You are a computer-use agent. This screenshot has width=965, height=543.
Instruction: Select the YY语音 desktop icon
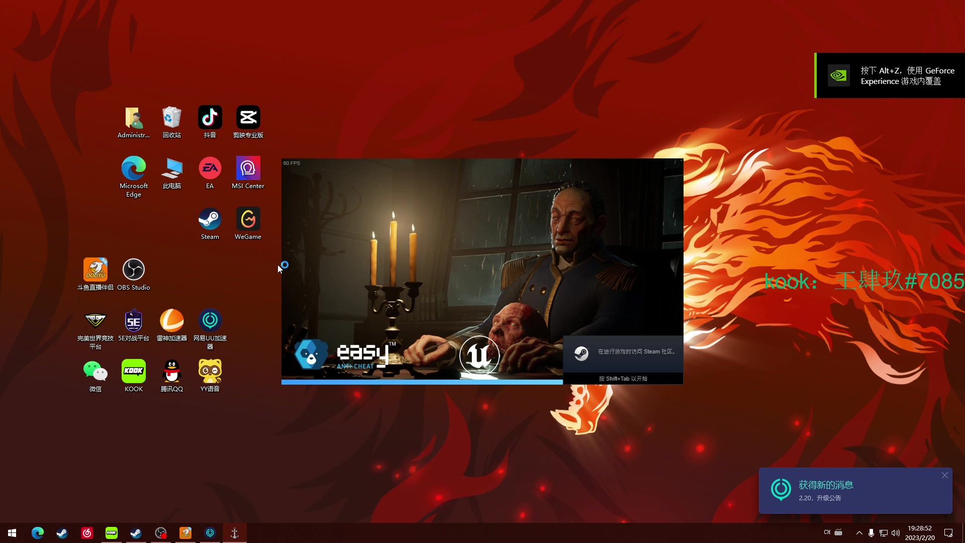tap(210, 376)
